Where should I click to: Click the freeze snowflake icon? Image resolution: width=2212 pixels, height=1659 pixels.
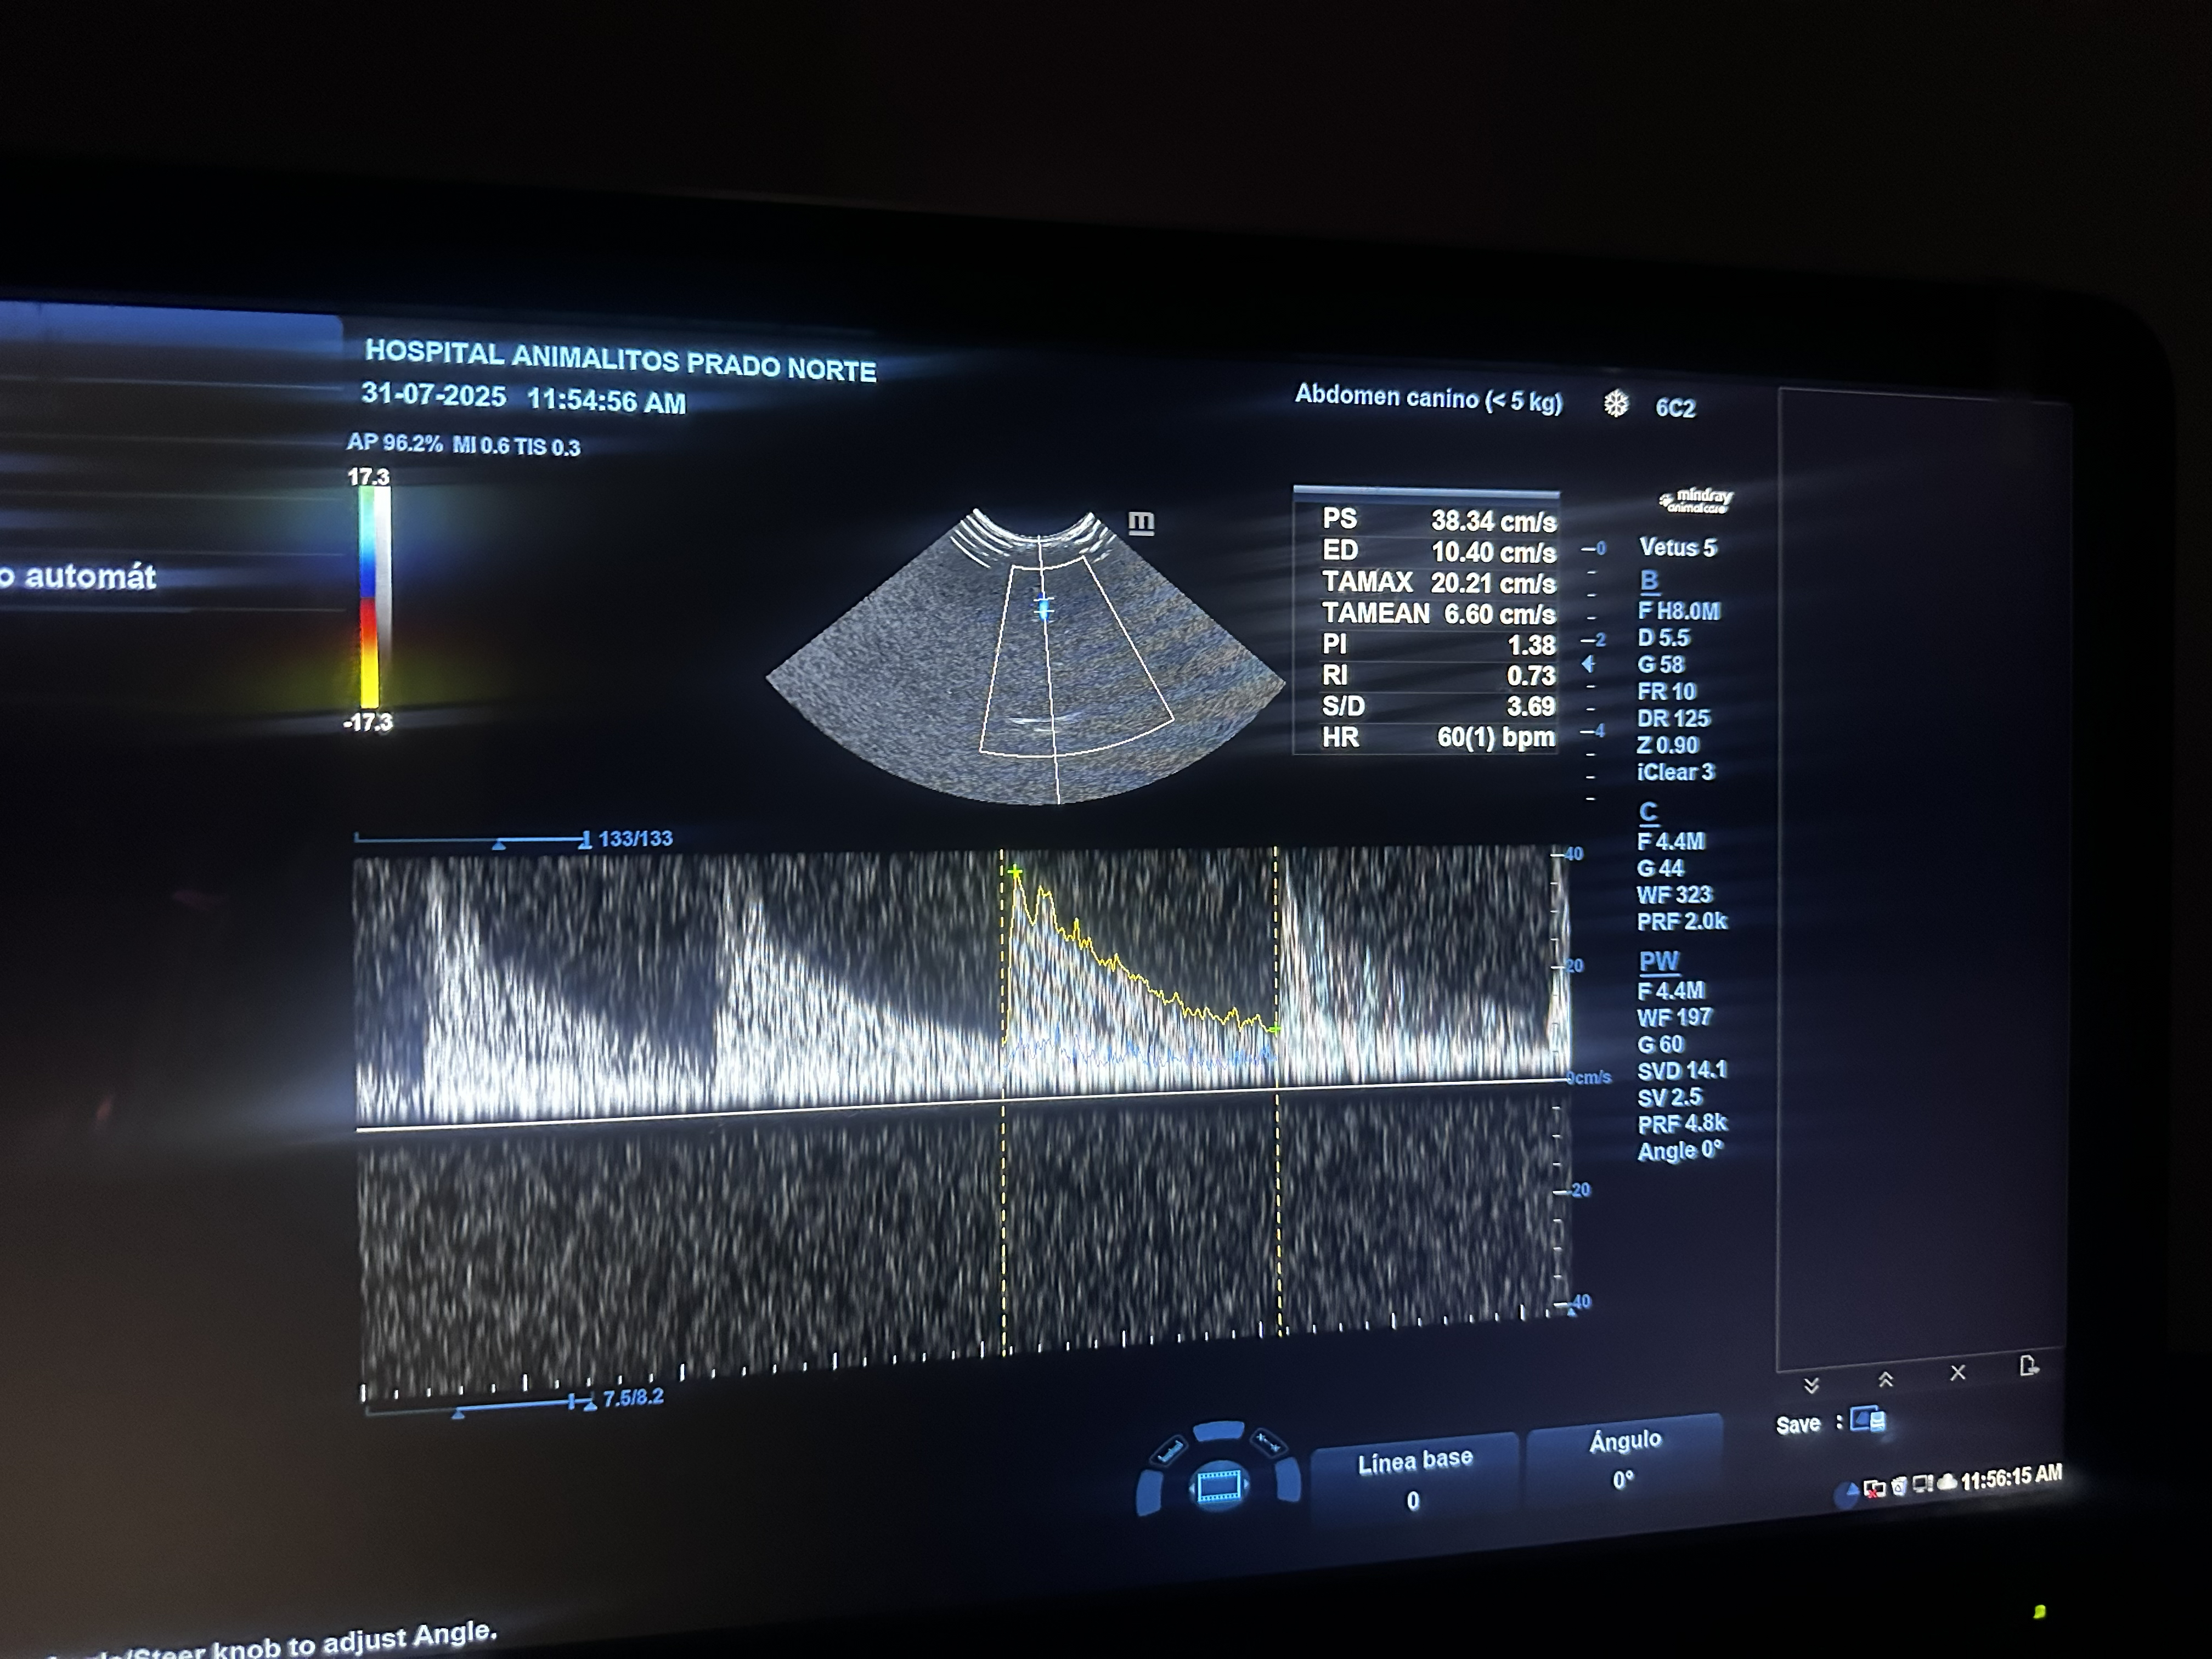click(x=1616, y=404)
